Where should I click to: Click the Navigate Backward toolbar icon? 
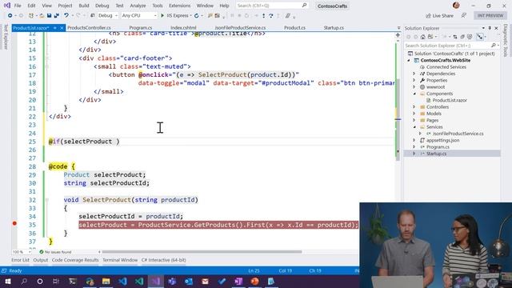click(10, 16)
